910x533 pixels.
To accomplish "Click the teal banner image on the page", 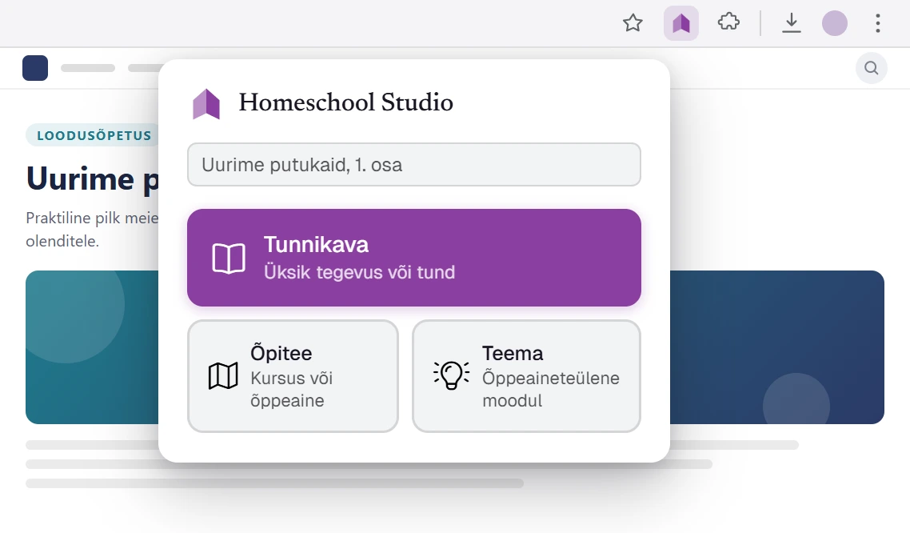I will 92,347.
